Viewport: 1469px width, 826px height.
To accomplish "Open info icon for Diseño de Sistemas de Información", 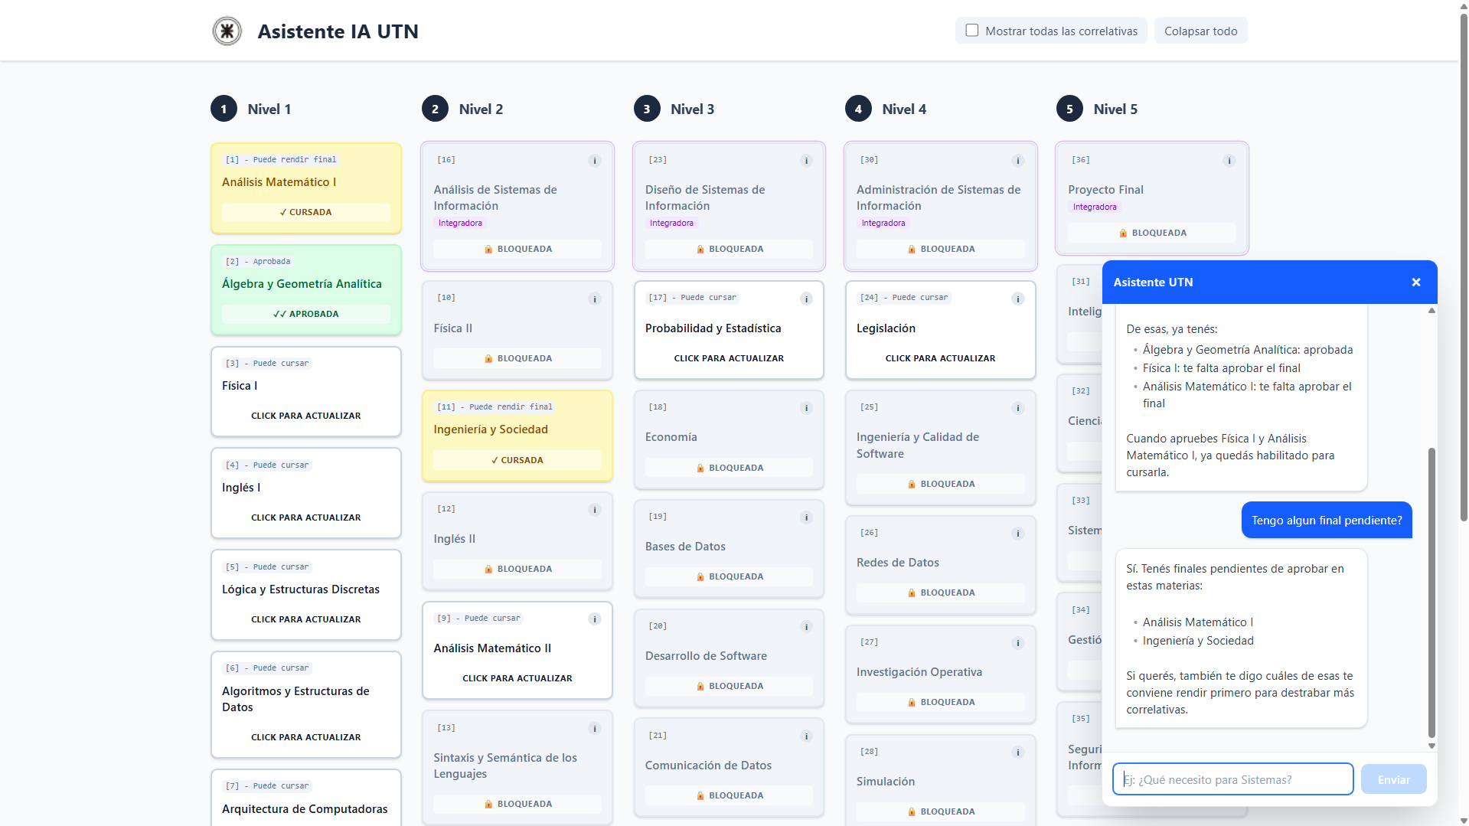I will click(x=806, y=161).
